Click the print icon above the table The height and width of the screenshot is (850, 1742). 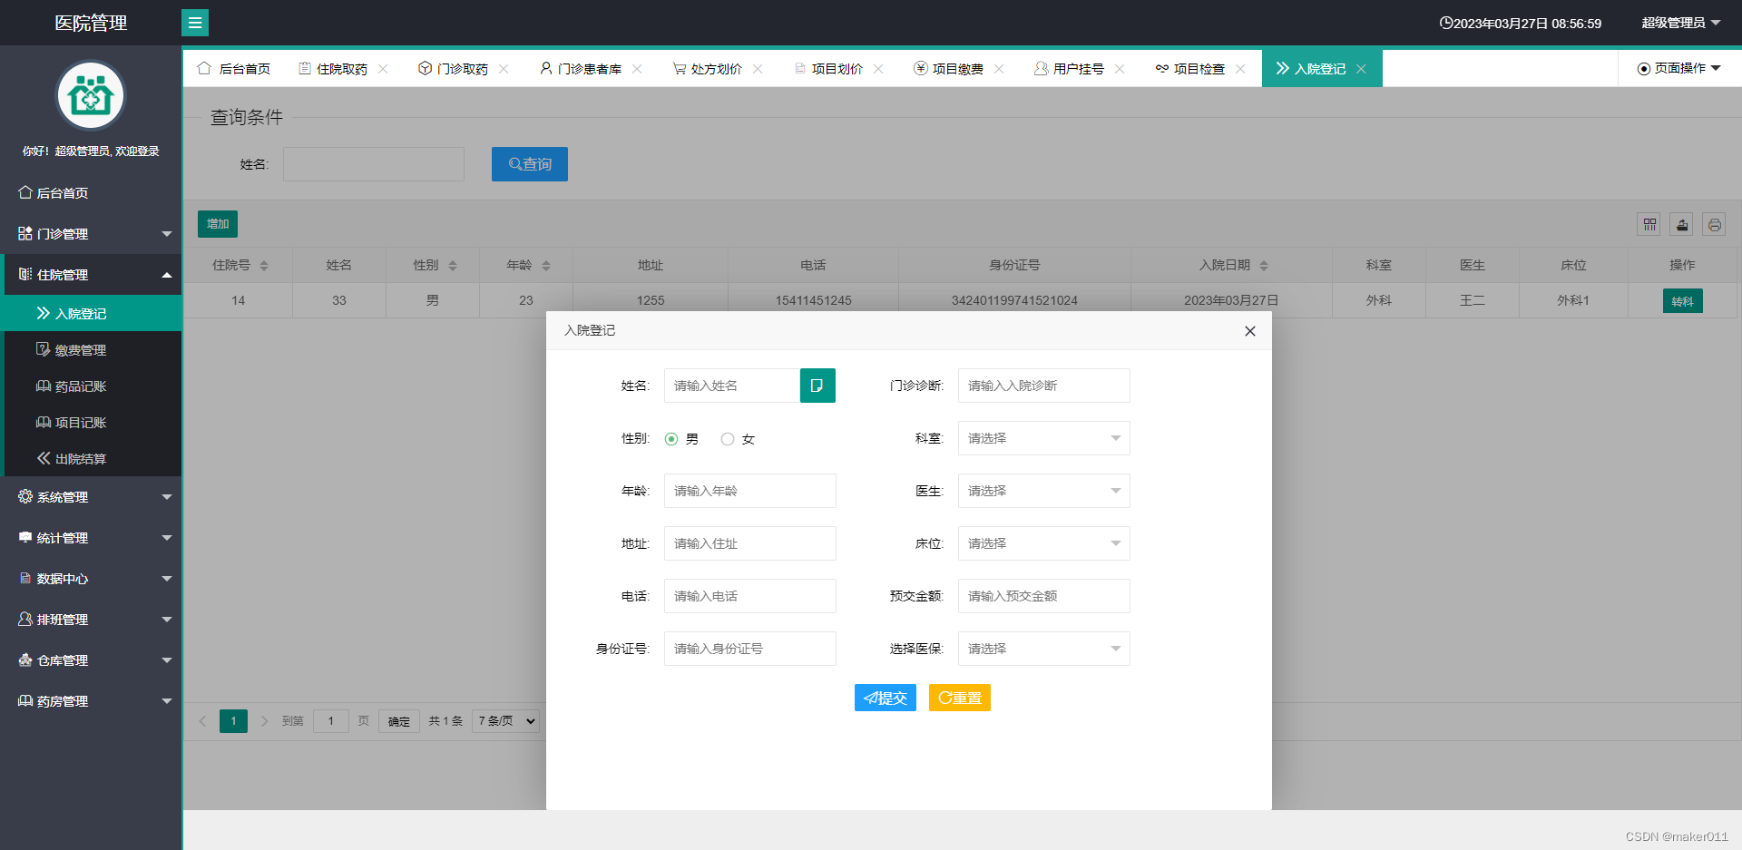[1715, 225]
